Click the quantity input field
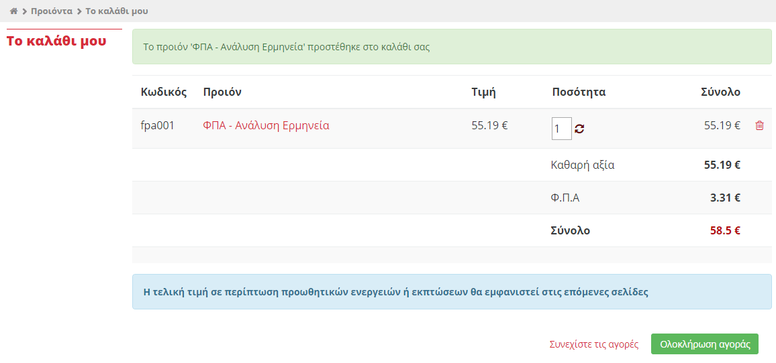Image resolution: width=776 pixels, height=363 pixels. click(561, 129)
